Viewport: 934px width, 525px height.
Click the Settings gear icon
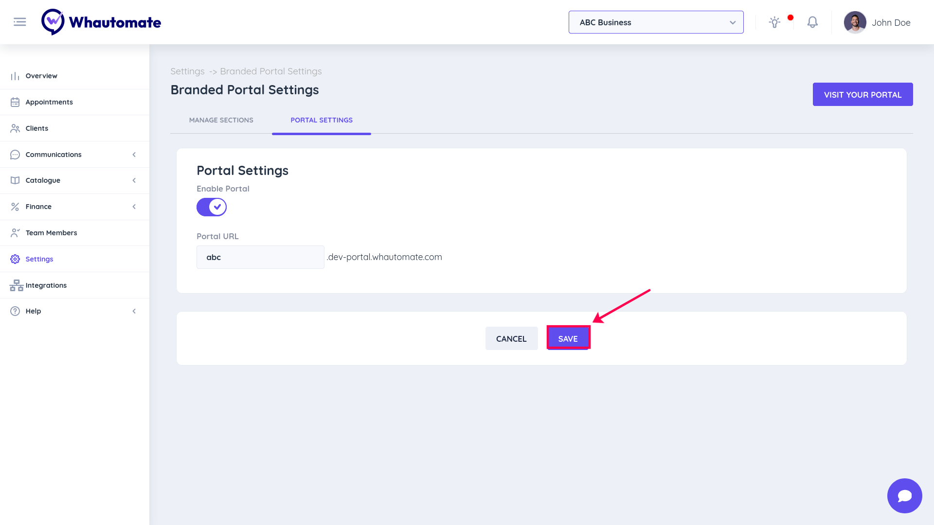coord(15,259)
